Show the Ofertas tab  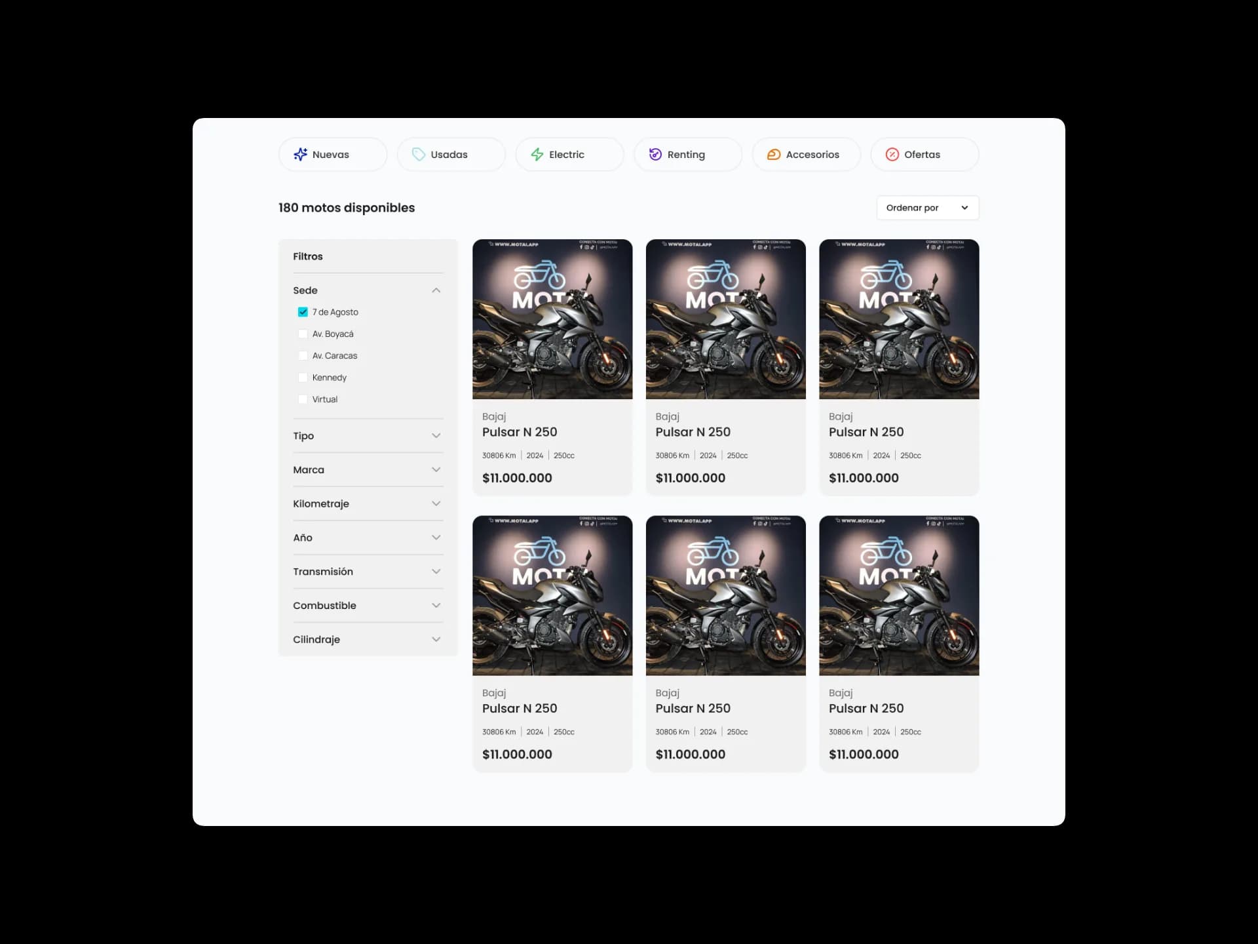click(x=924, y=155)
